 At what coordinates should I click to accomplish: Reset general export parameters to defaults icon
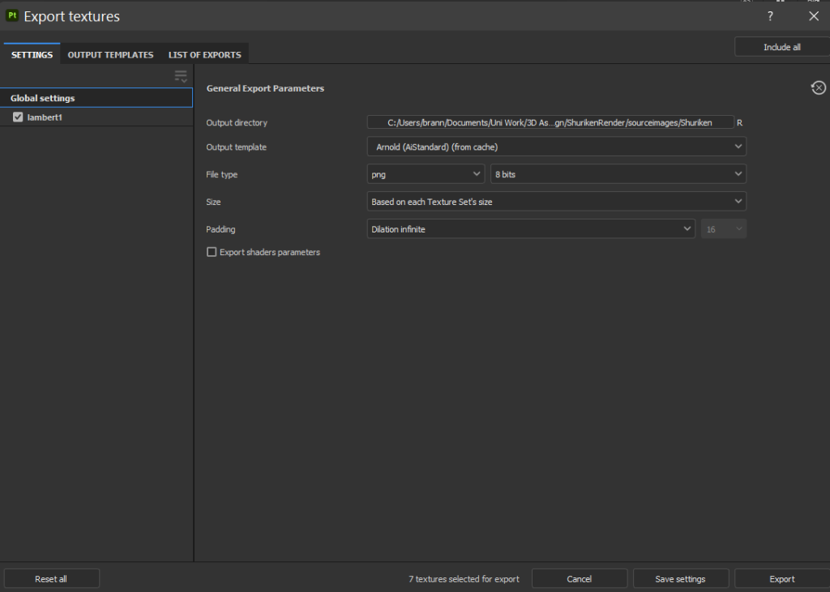point(819,87)
